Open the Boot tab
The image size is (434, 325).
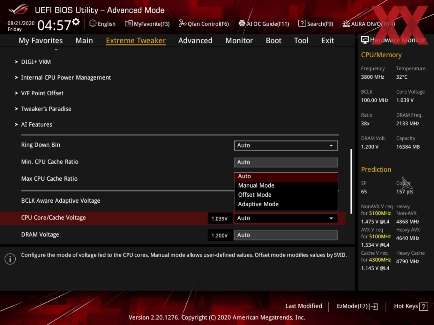[x=273, y=41]
